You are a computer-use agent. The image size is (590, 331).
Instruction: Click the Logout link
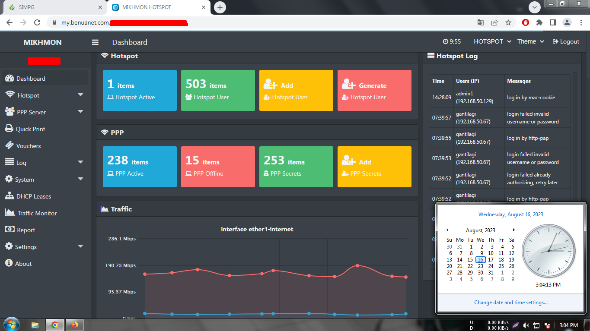click(566, 41)
